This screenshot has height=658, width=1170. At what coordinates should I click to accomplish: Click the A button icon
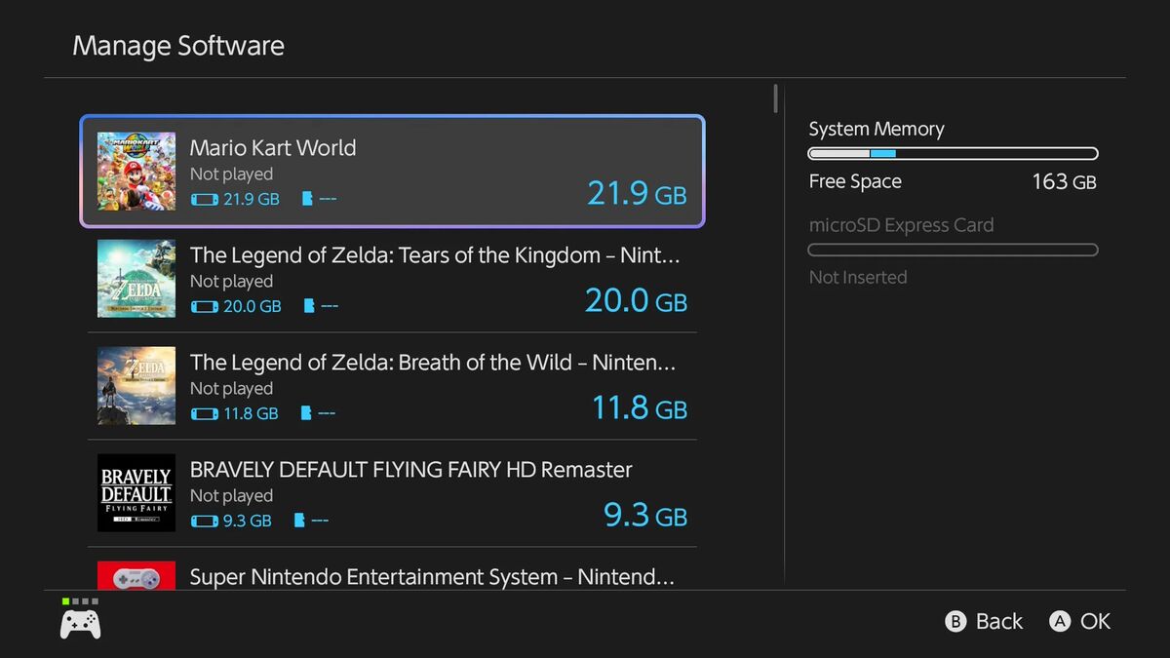pos(1060,622)
